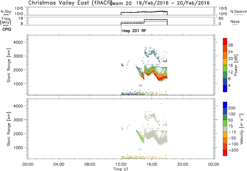Screen dimensions: 247x171
Task: Click the gray segment of Velocity color bar
Action: click(x=225, y=129)
